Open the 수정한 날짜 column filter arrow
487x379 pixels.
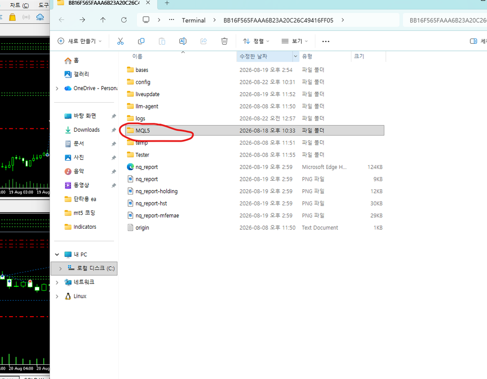click(295, 56)
